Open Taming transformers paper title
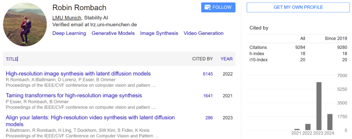The image size is (352, 139). pyautogui.click(x=74, y=95)
